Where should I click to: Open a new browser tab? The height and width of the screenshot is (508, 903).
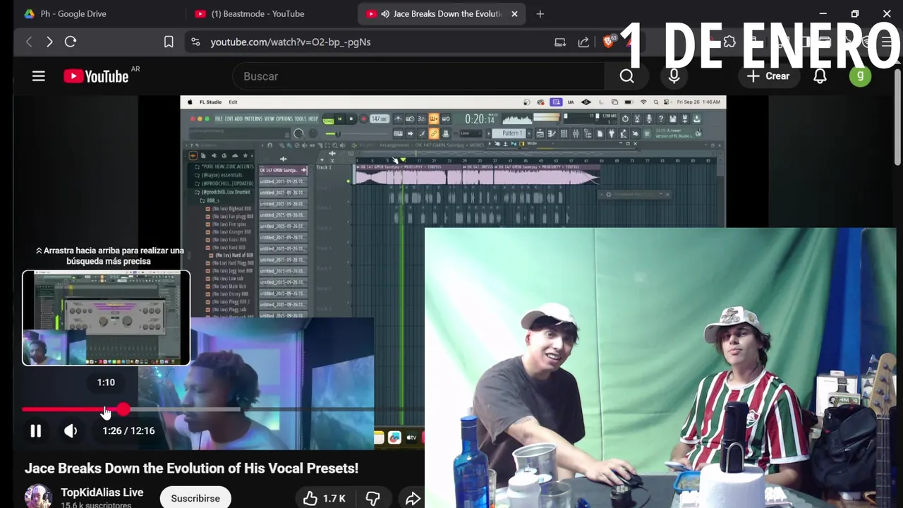click(x=540, y=13)
